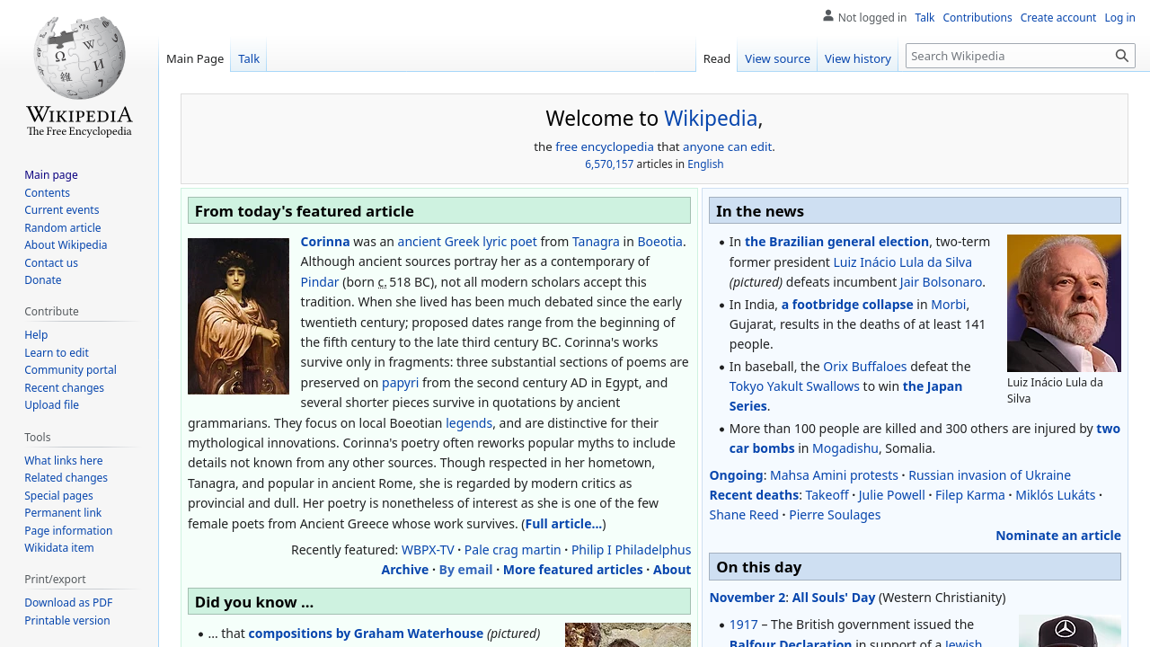Click Random article in the sidebar
The width and height of the screenshot is (1150, 647).
63,227
